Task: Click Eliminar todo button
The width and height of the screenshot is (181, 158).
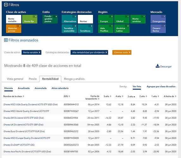Action: [x=122, y=52]
